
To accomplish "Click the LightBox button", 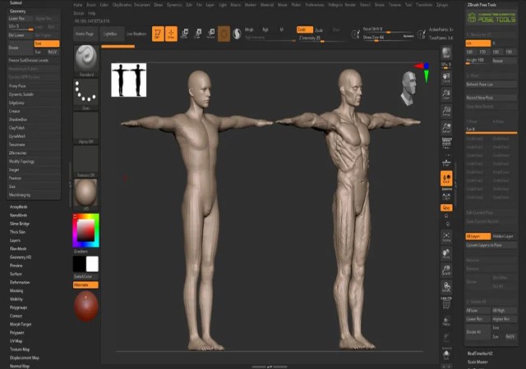I will pos(109,34).
